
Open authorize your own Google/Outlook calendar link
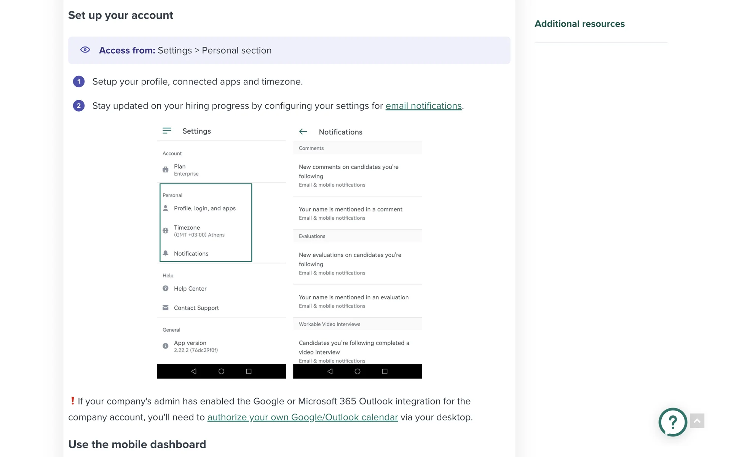[303, 417]
